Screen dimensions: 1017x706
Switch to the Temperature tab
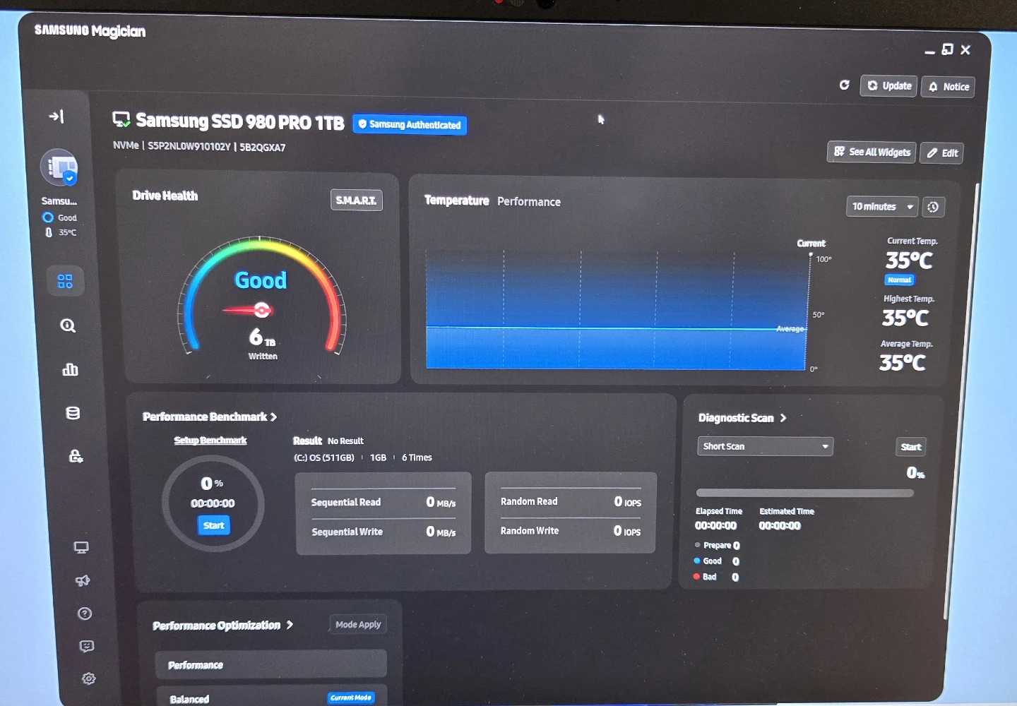(456, 201)
